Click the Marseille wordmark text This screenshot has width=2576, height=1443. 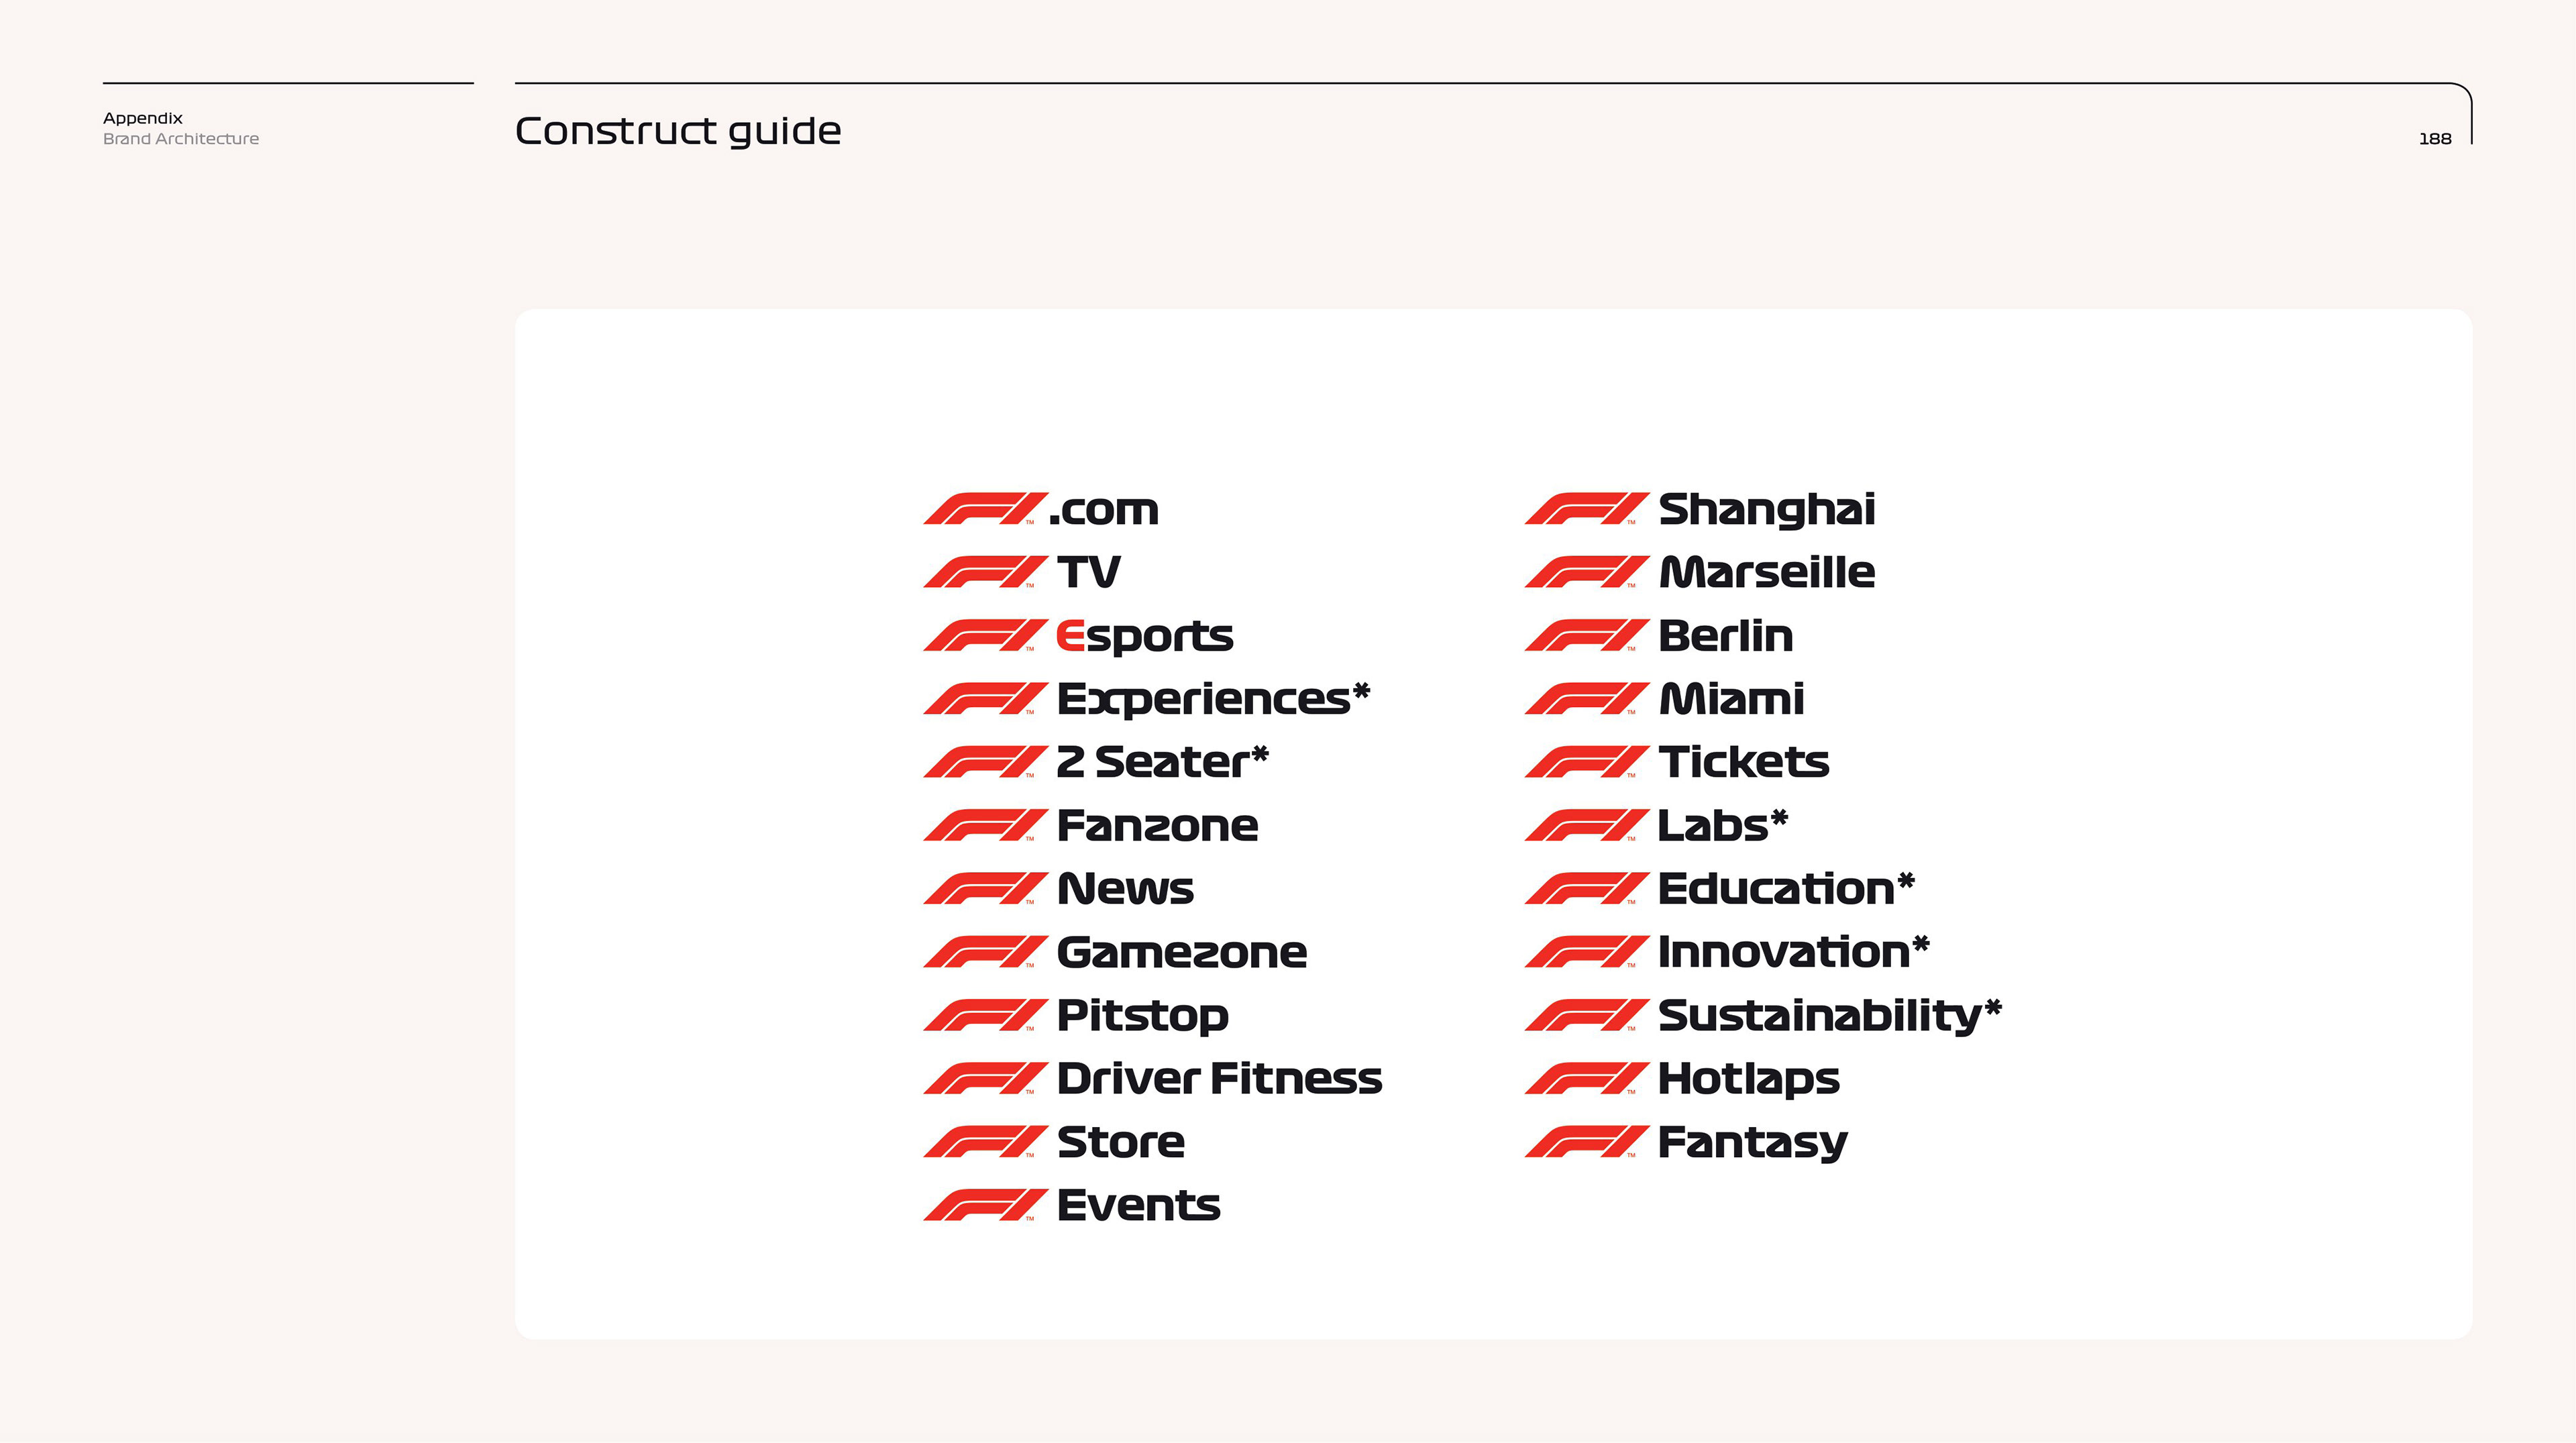click(x=1766, y=572)
